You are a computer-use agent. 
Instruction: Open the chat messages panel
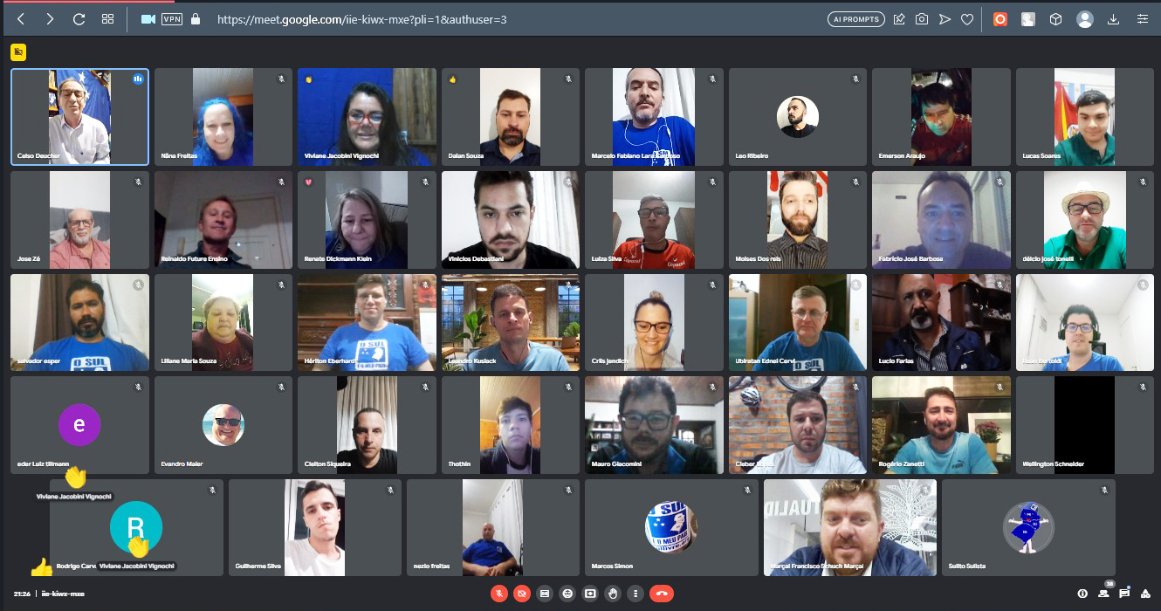point(1124,594)
